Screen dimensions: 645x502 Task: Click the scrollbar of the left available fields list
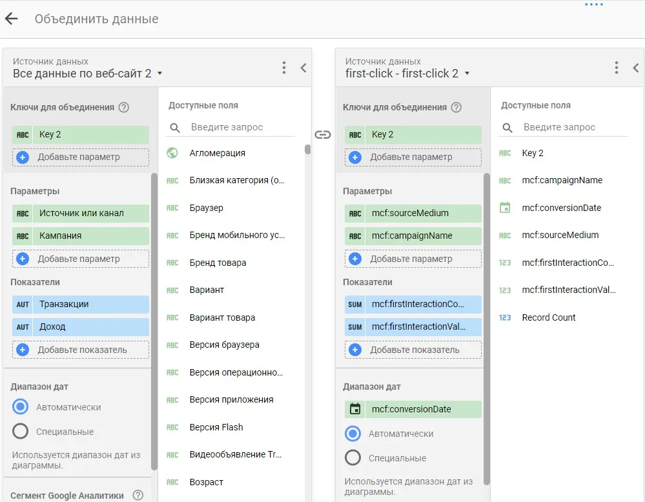point(308,149)
